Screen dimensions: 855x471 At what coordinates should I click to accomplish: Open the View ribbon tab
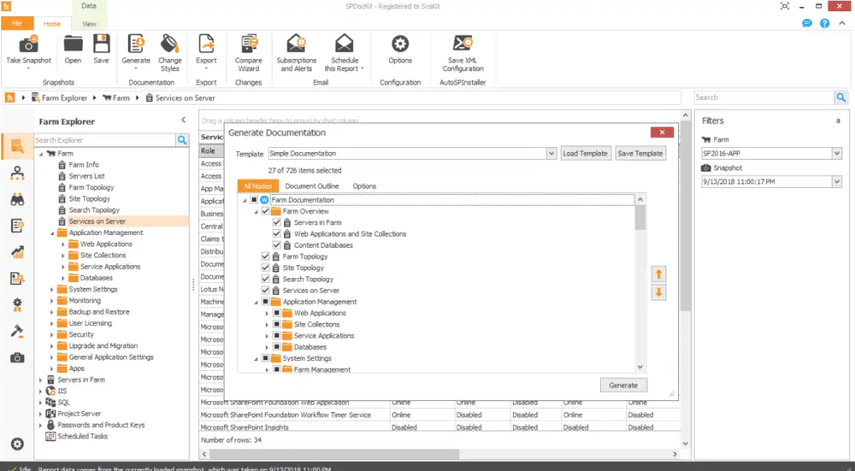click(89, 23)
